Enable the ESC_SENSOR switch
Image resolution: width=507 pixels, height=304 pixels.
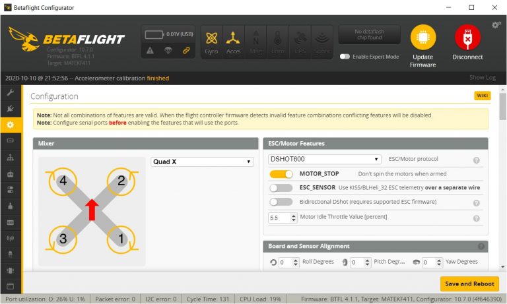(x=281, y=188)
